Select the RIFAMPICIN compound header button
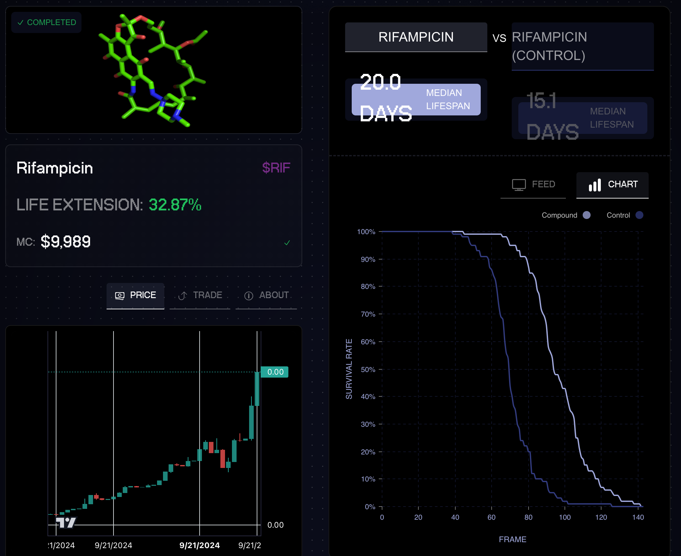The width and height of the screenshot is (681, 556). pos(416,37)
